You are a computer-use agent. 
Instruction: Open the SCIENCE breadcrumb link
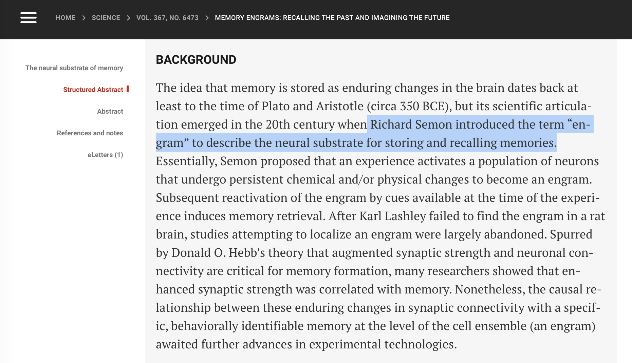coord(106,18)
